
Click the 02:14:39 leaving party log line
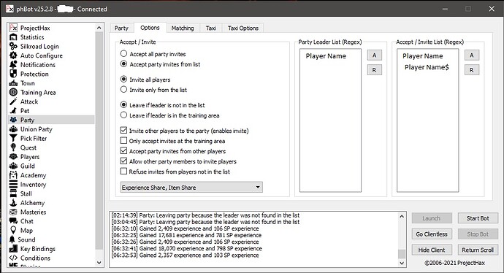(205, 215)
